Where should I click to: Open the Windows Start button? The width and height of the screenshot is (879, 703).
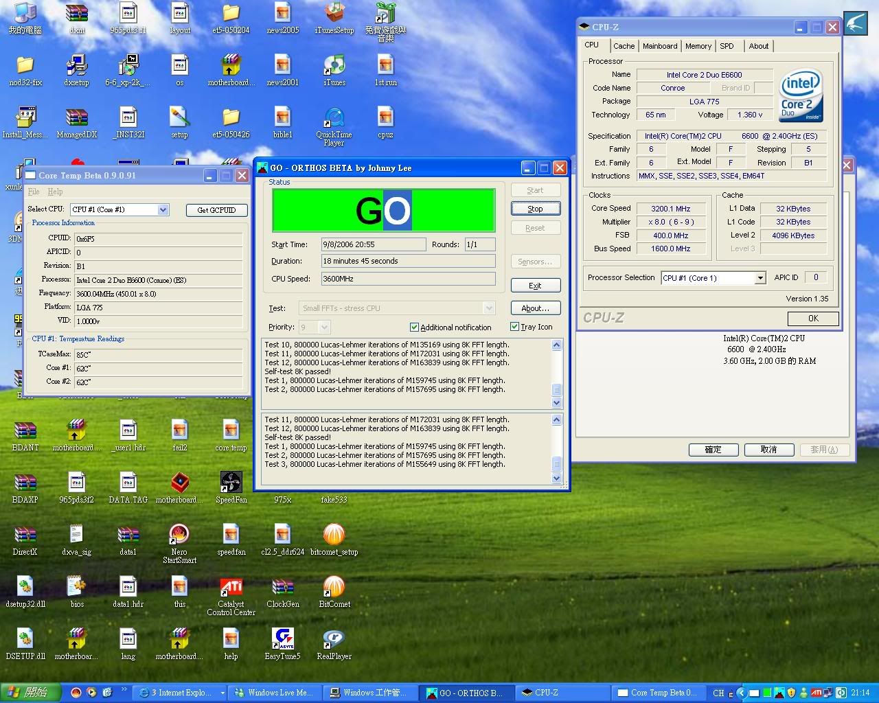pos(30,693)
